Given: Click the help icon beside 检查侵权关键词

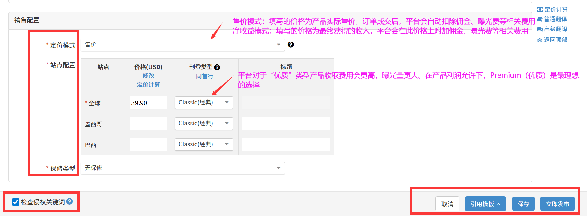Looking at the screenshot, I should click(x=69, y=201).
